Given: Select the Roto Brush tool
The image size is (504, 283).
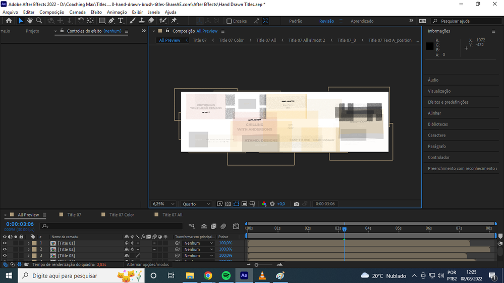Looking at the screenshot, I should pyautogui.click(x=163, y=21).
